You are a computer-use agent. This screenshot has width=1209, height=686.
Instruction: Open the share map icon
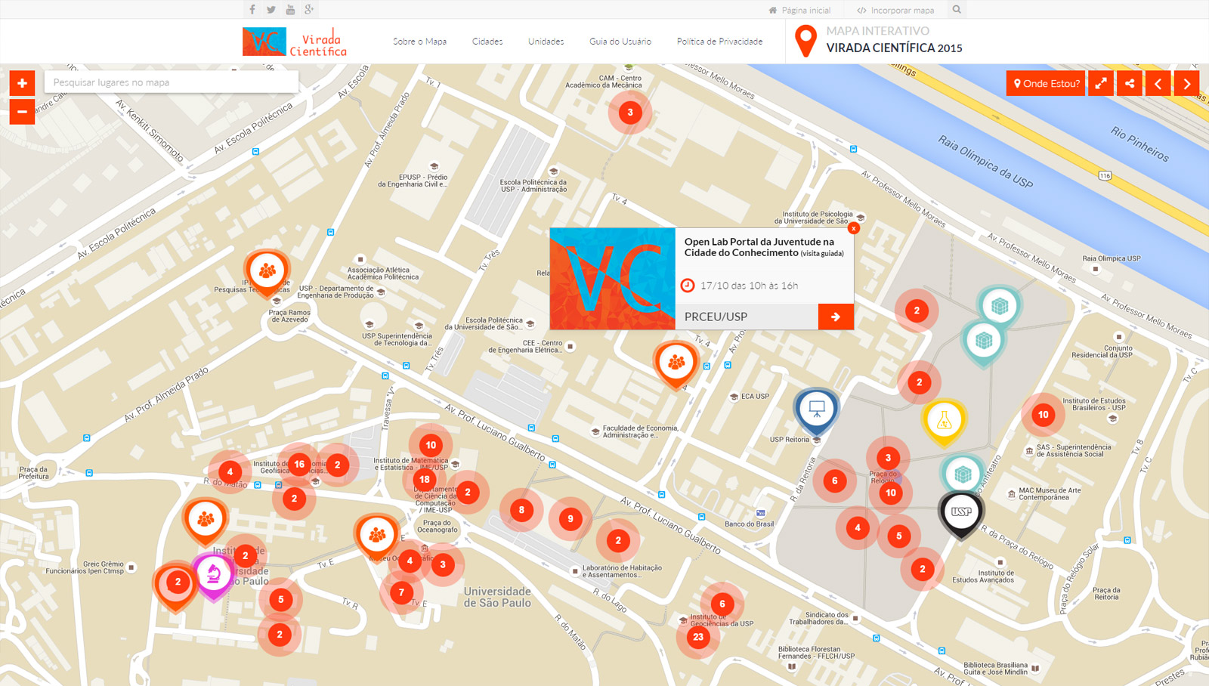click(x=1130, y=83)
